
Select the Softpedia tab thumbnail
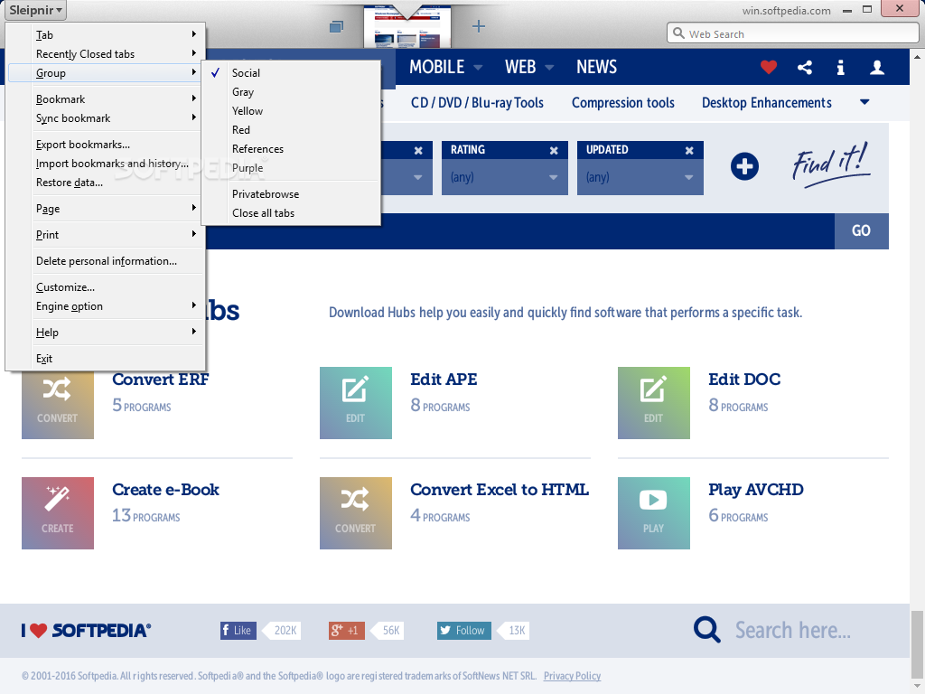pyautogui.click(x=407, y=26)
